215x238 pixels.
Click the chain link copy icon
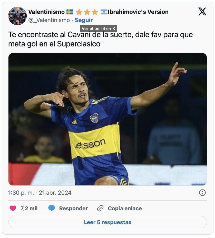[x=100, y=208]
